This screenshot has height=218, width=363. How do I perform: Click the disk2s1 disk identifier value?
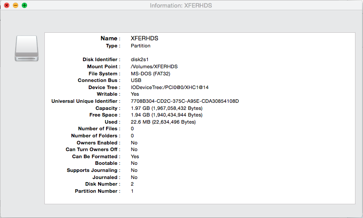[x=140, y=59]
